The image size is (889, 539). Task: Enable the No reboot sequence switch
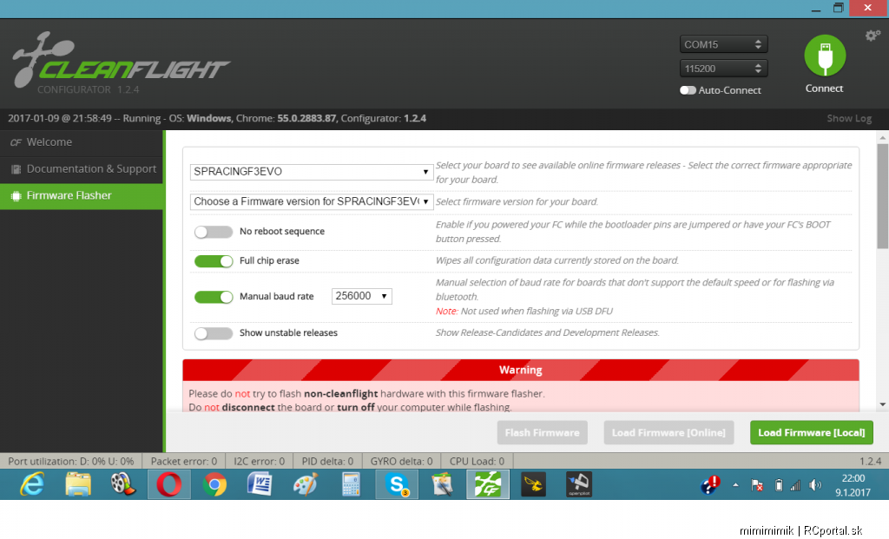coord(214,232)
